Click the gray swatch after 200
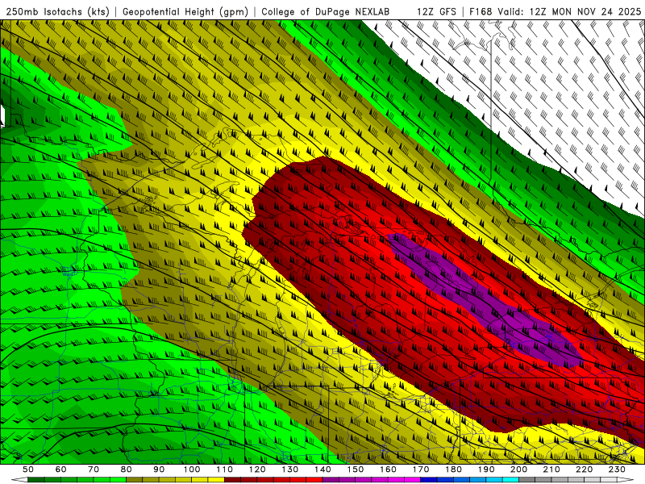This screenshot has width=645, height=484. pyautogui.click(x=527, y=480)
